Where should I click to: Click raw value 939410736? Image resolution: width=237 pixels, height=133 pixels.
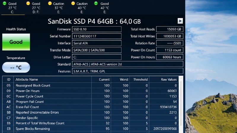pyautogui.click(x=168, y=107)
